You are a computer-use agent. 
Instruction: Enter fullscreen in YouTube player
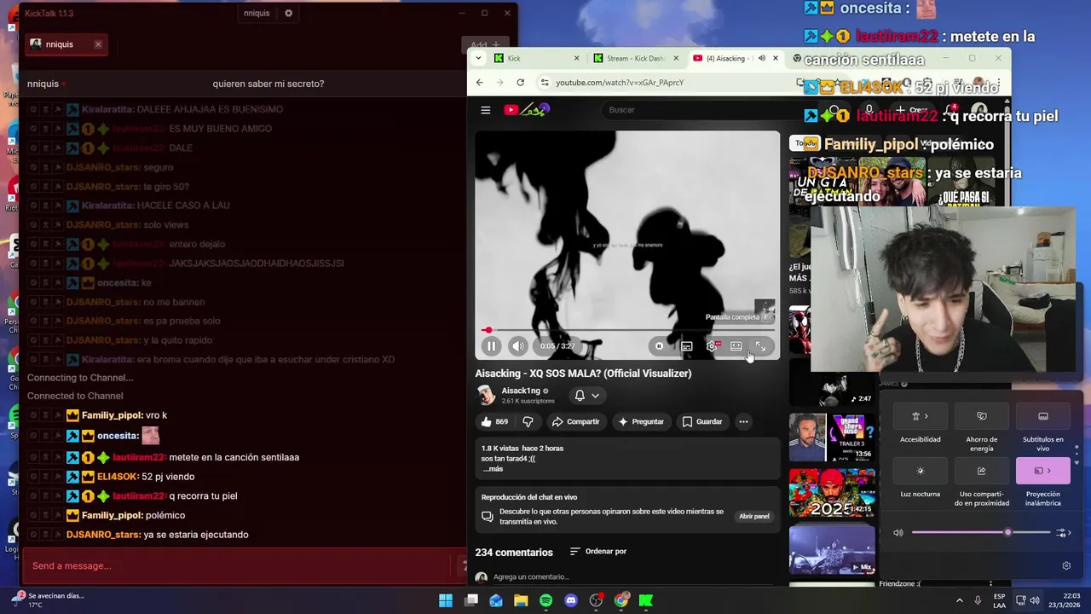click(760, 346)
